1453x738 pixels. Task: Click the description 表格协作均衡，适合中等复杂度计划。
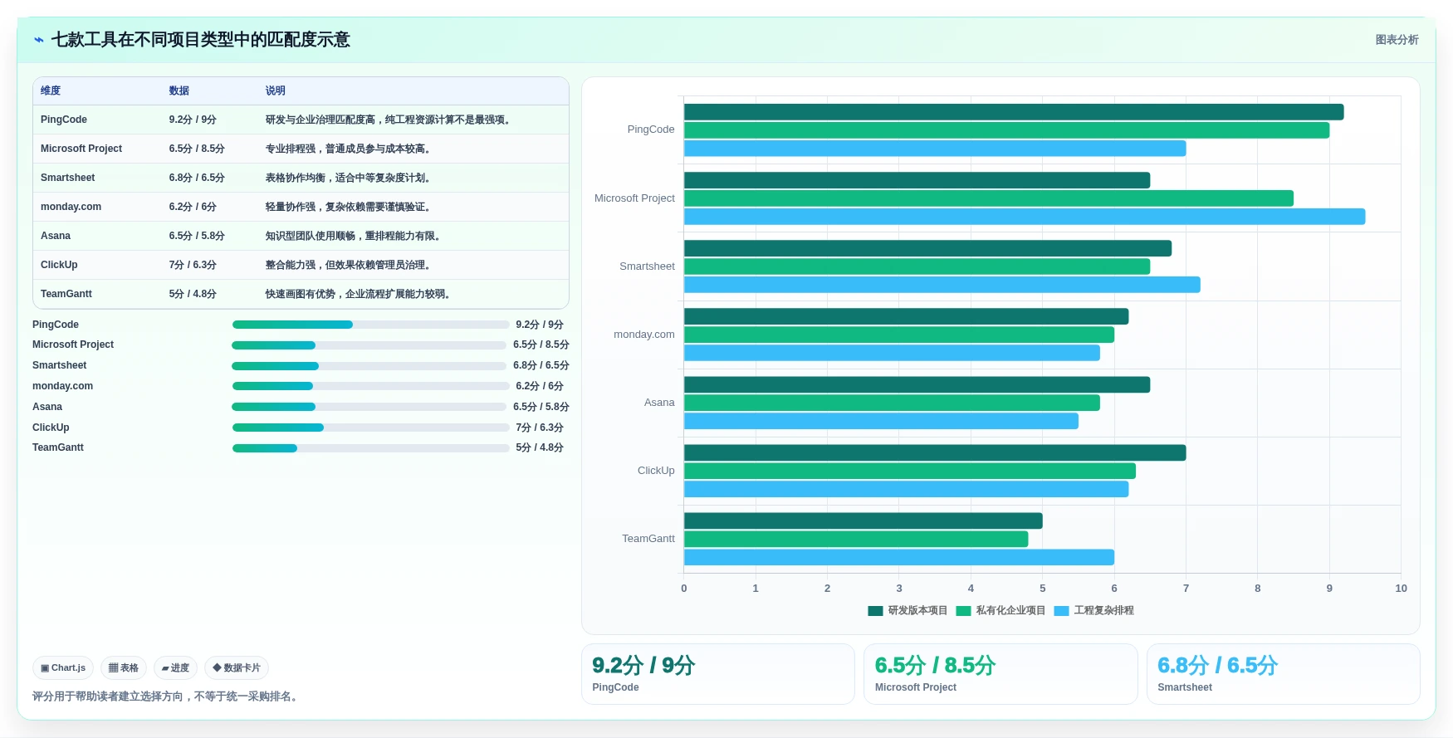(350, 178)
